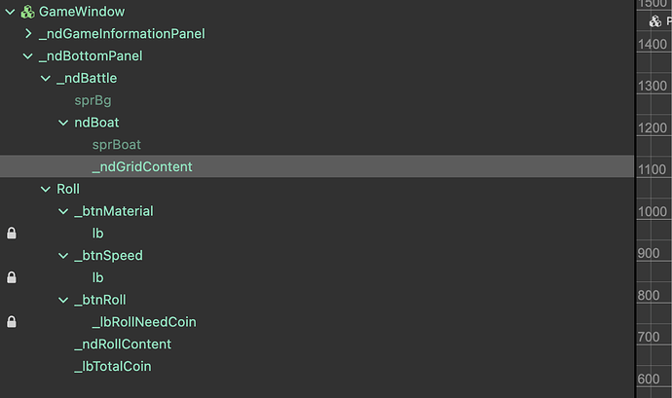Collapse the ndBoat node arrow

[63, 123]
